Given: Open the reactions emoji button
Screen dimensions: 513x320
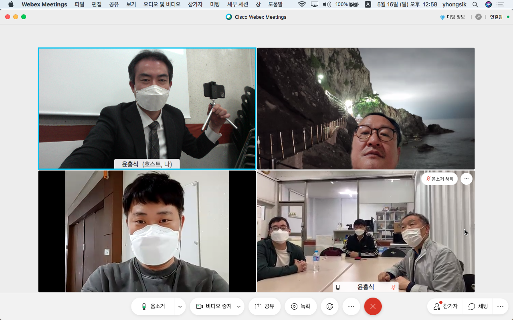Looking at the screenshot, I should [330, 306].
